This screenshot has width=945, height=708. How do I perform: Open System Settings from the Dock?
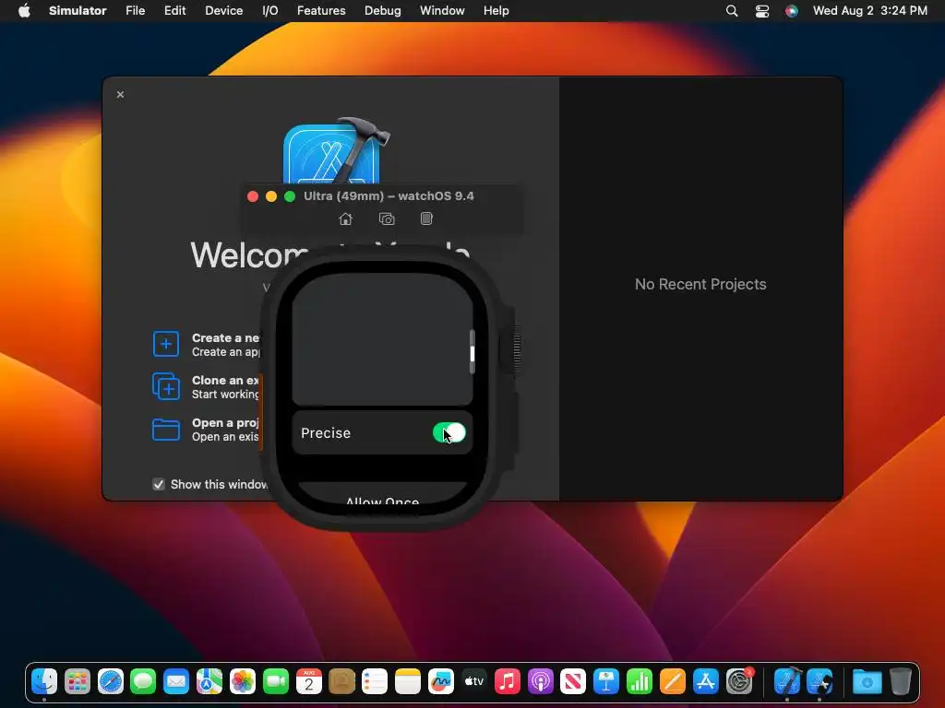click(x=739, y=681)
